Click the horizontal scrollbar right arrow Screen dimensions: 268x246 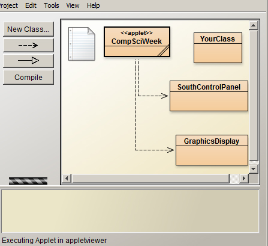(x=243, y=178)
